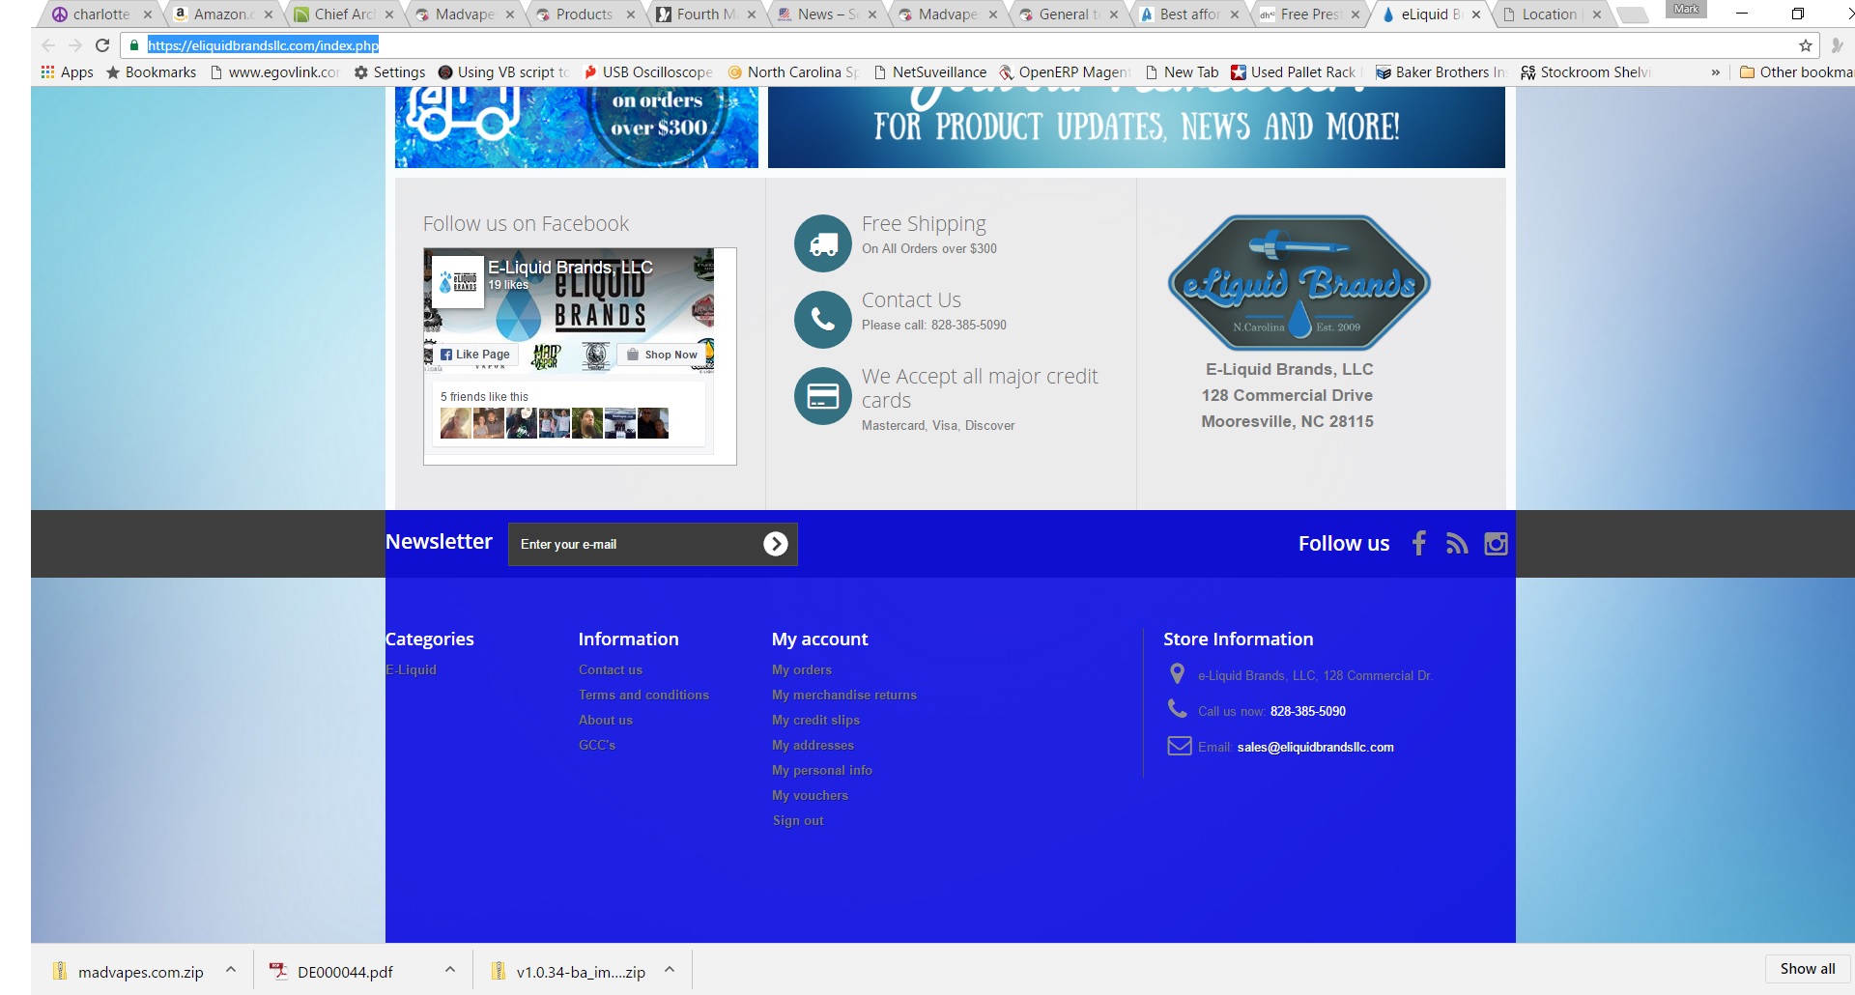Click the store email envelope icon
This screenshot has width=1855, height=995.
coord(1180,746)
